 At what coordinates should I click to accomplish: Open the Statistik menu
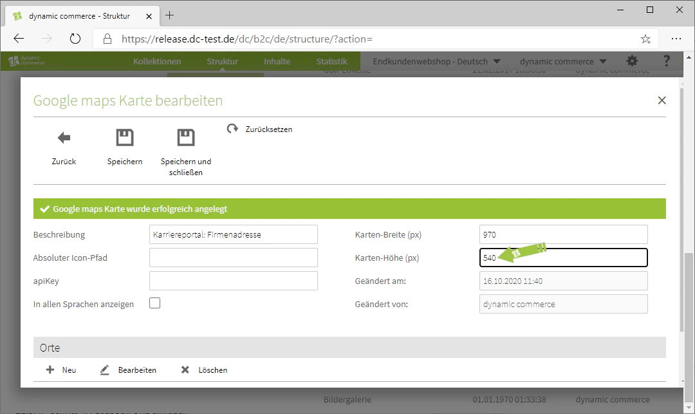point(331,62)
